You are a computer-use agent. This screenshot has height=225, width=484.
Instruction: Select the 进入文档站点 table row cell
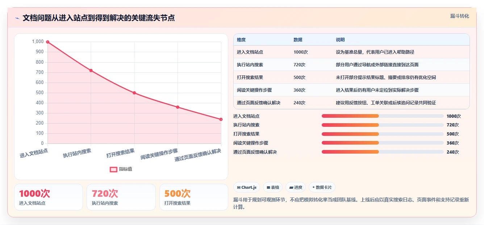click(250, 52)
